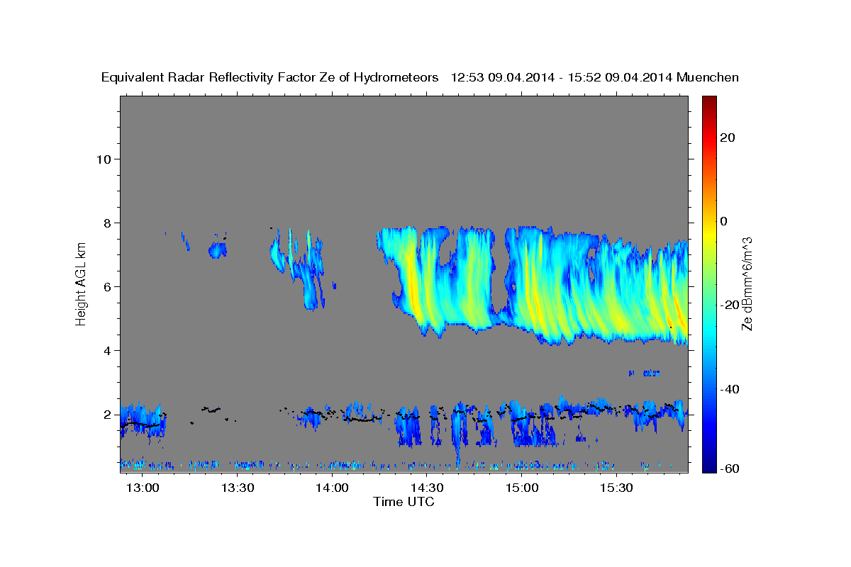Click the 13:30 time tick label
The image size is (851, 567).
(238, 488)
